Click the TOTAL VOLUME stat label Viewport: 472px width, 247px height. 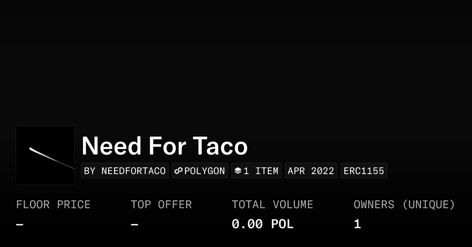tap(272, 205)
